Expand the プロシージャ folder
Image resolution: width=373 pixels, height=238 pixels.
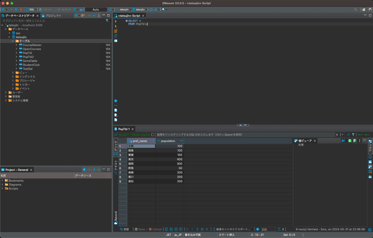13,81
